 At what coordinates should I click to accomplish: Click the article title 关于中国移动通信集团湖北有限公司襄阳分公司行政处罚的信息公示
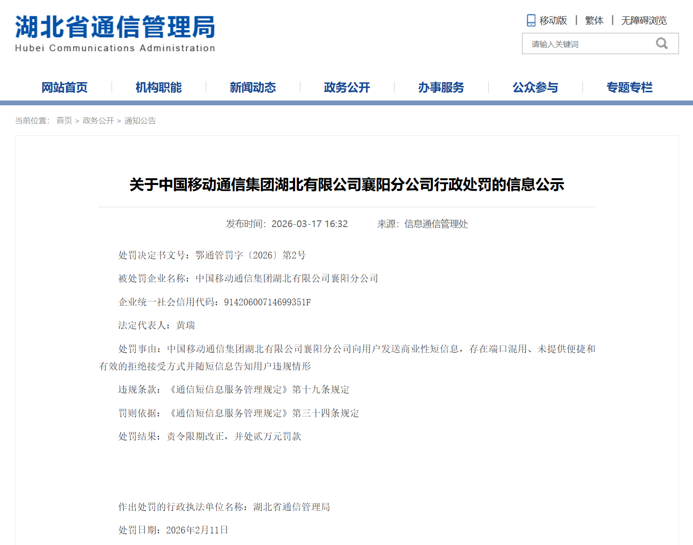(x=347, y=185)
